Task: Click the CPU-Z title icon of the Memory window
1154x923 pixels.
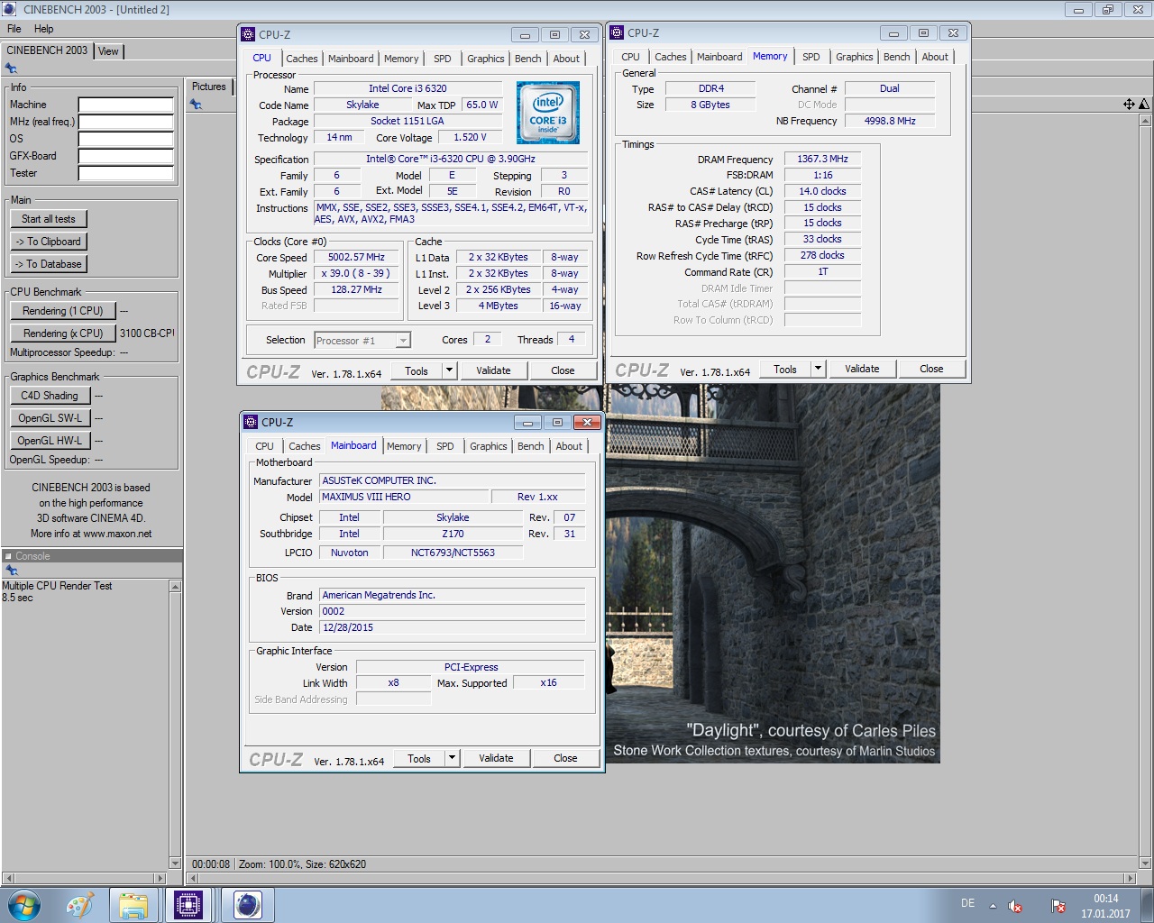Action: point(618,32)
